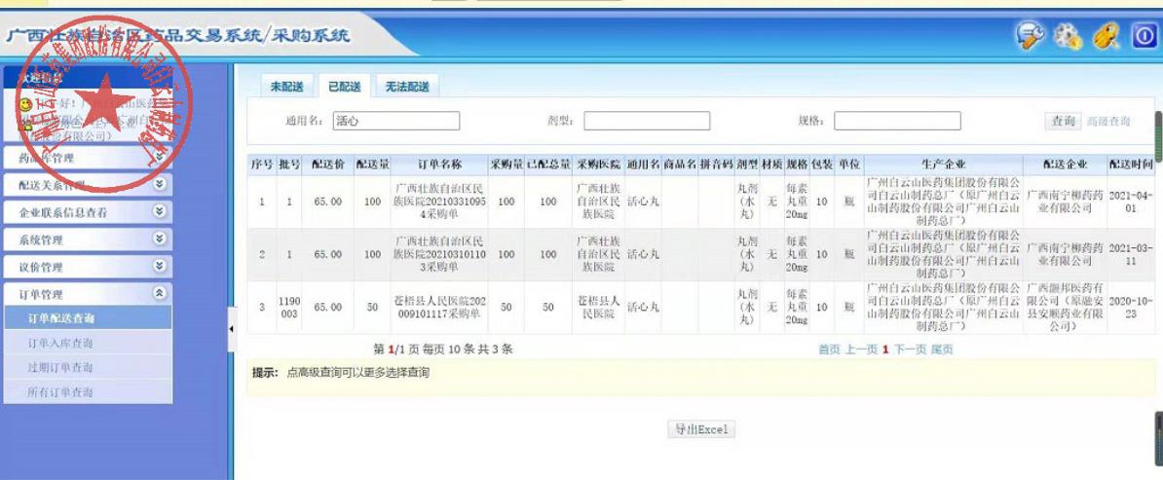Click the 配送时间 column header
Viewport: 1163px width, 480px height.
point(1131,164)
